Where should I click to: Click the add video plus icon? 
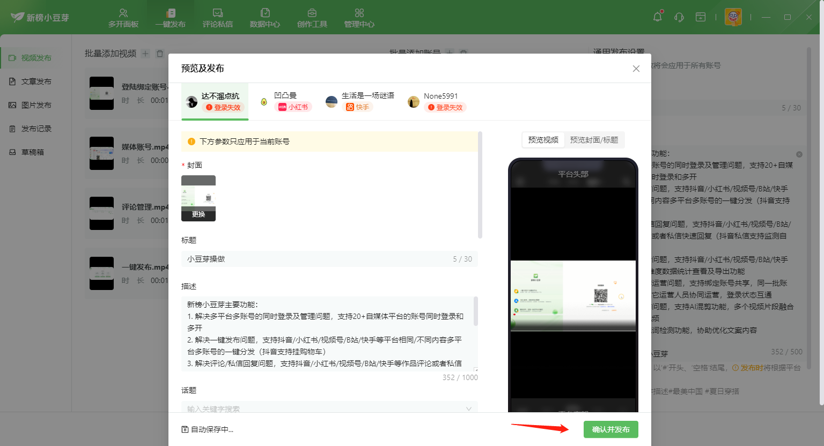(145, 54)
